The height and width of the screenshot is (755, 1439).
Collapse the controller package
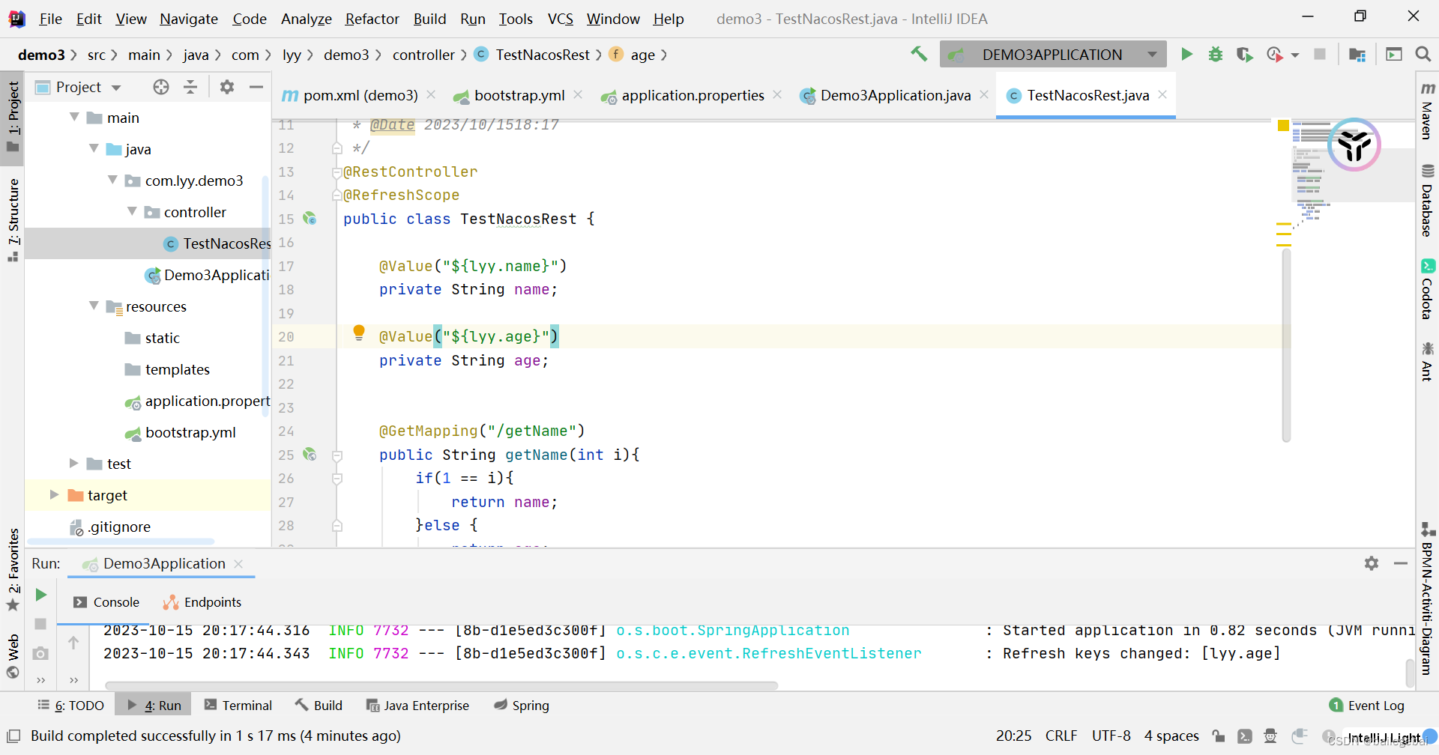pos(132,211)
